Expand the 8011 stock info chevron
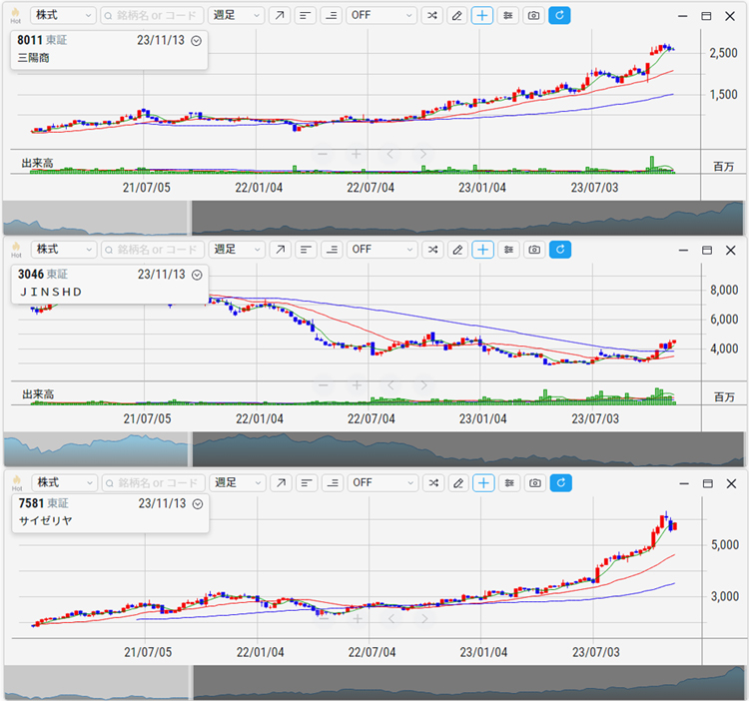The width and height of the screenshot is (749, 701). tap(196, 41)
